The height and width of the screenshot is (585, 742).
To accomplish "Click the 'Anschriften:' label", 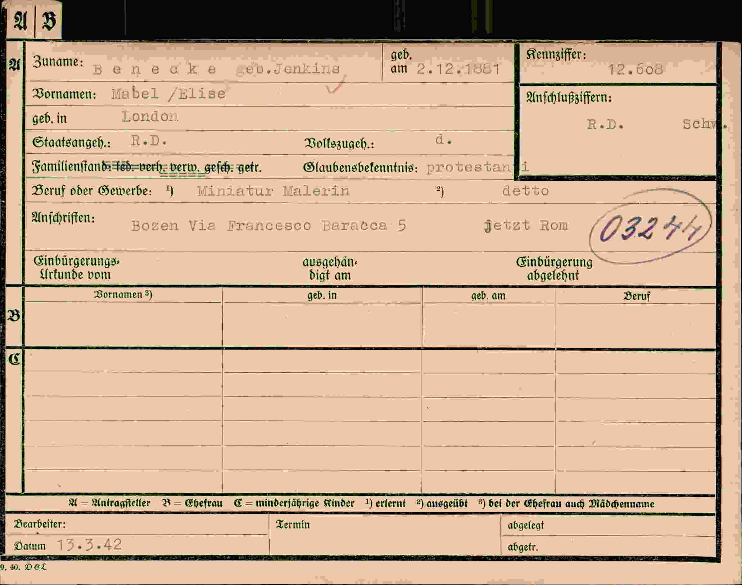I will (63, 217).
